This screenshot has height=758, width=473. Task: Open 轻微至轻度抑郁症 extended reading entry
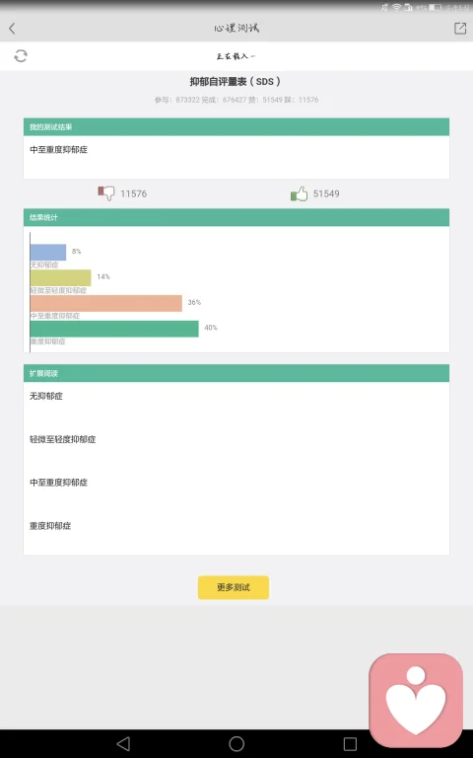[63, 439]
